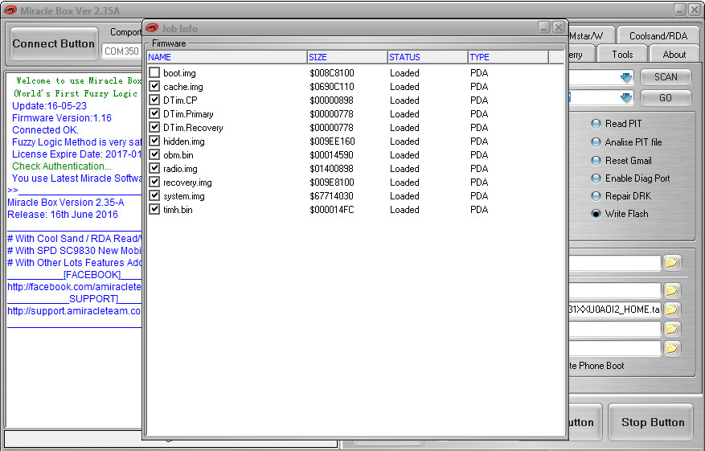This screenshot has height=451, width=705.
Task: Open the About tab
Action: point(674,55)
